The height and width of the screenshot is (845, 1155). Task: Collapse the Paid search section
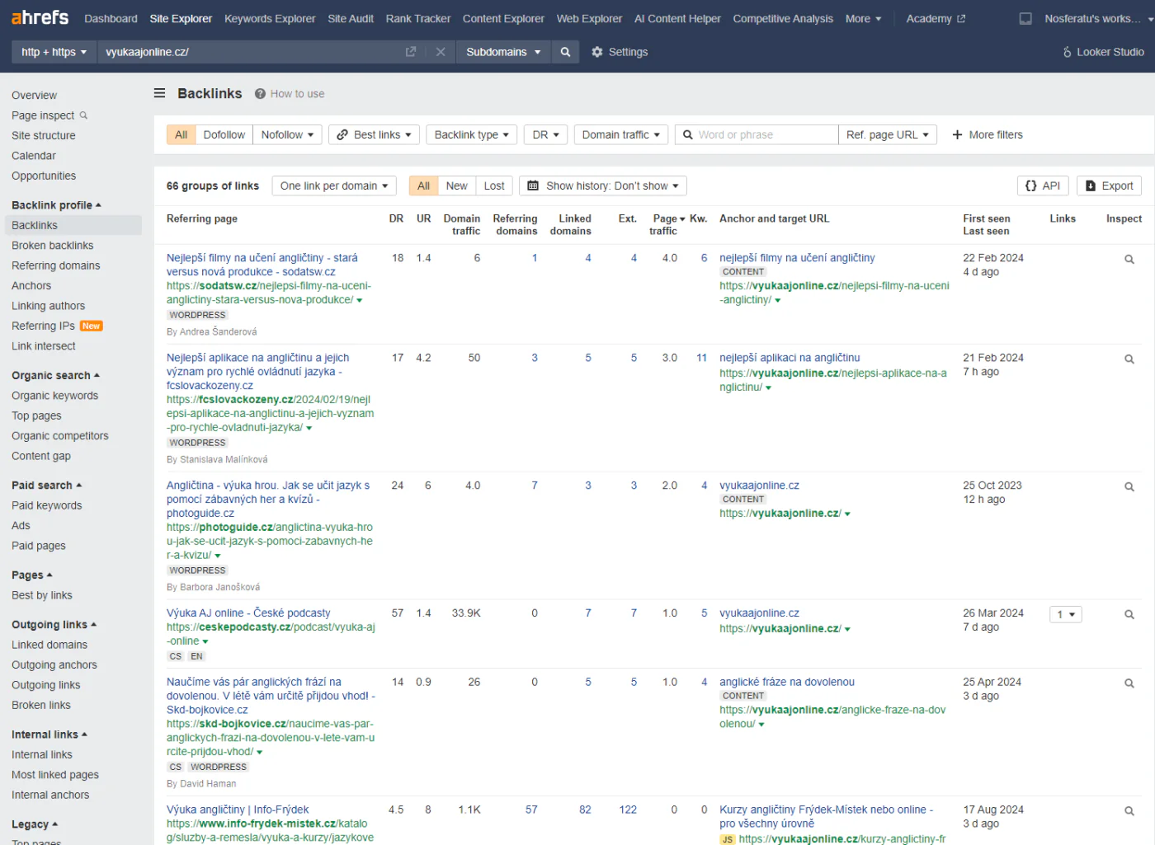pos(46,486)
